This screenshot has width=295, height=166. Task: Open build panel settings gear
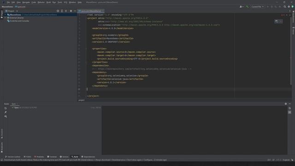click(x=286, y=104)
